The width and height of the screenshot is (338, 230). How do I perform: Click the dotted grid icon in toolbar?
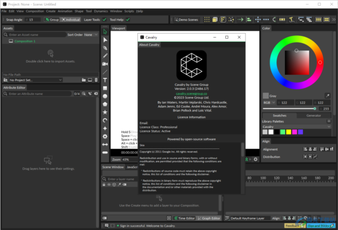coord(207,20)
